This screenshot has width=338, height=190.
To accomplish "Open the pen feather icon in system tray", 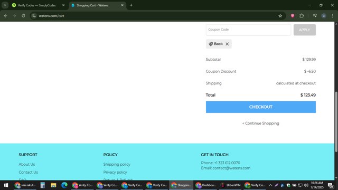I will [276, 185].
